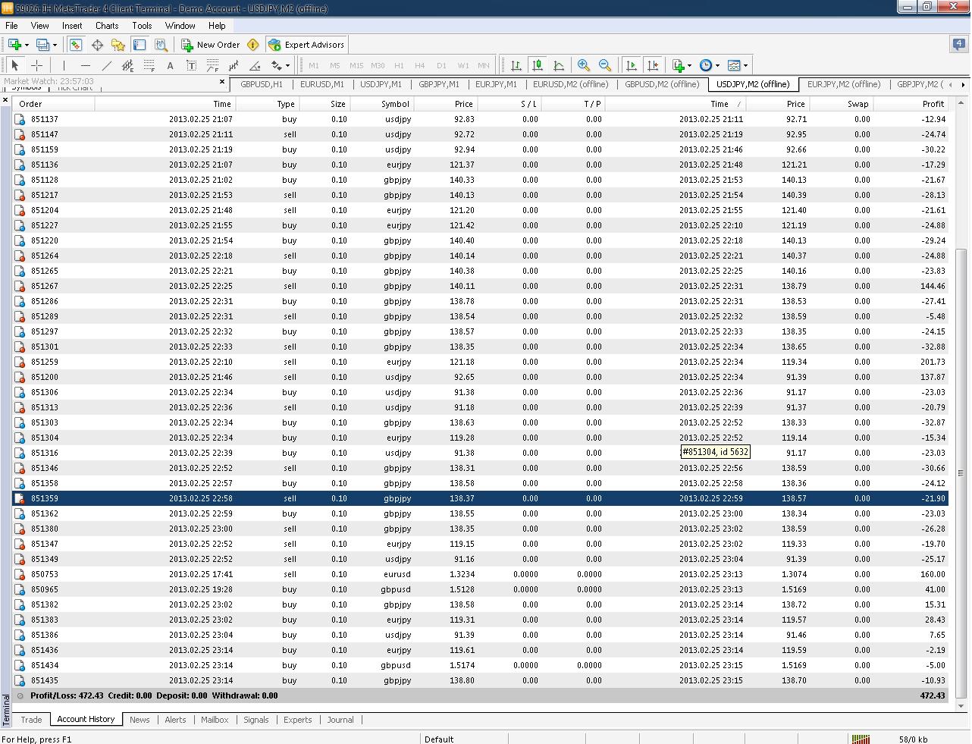Select the Crosshair tool

(36, 65)
